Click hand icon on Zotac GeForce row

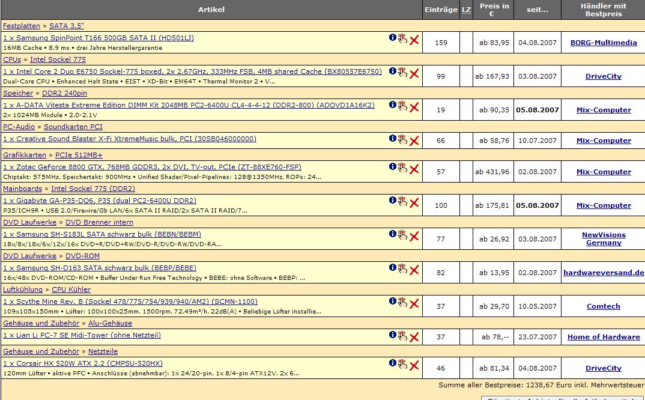click(x=403, y=168)
